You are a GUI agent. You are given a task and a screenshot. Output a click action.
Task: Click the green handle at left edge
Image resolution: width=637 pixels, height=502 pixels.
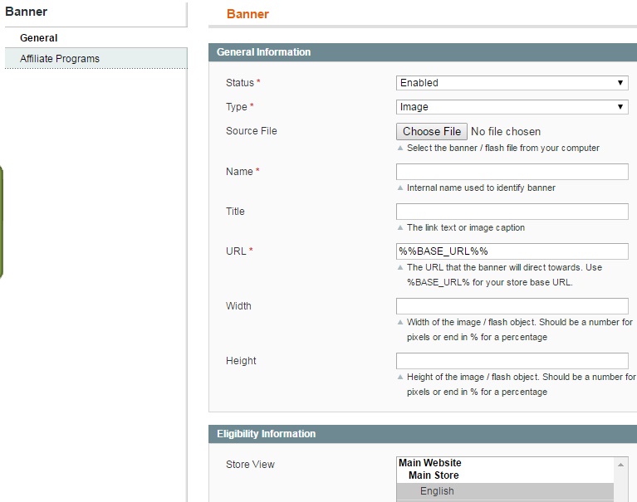(x=2, y=220)
